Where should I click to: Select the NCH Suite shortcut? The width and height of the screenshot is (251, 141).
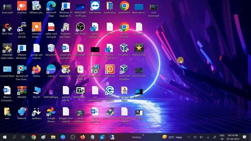[x=7, y=29]
